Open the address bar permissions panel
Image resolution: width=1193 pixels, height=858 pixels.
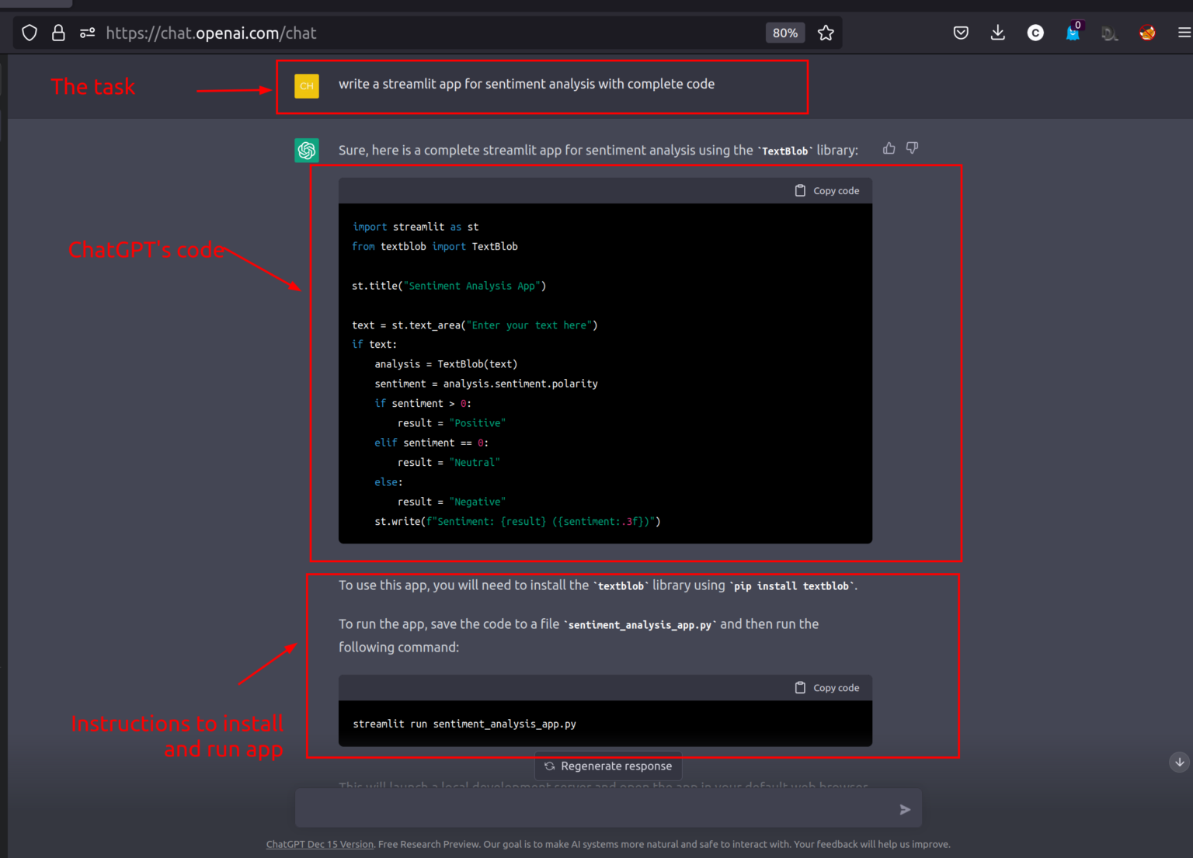click(x=86, y=33)
